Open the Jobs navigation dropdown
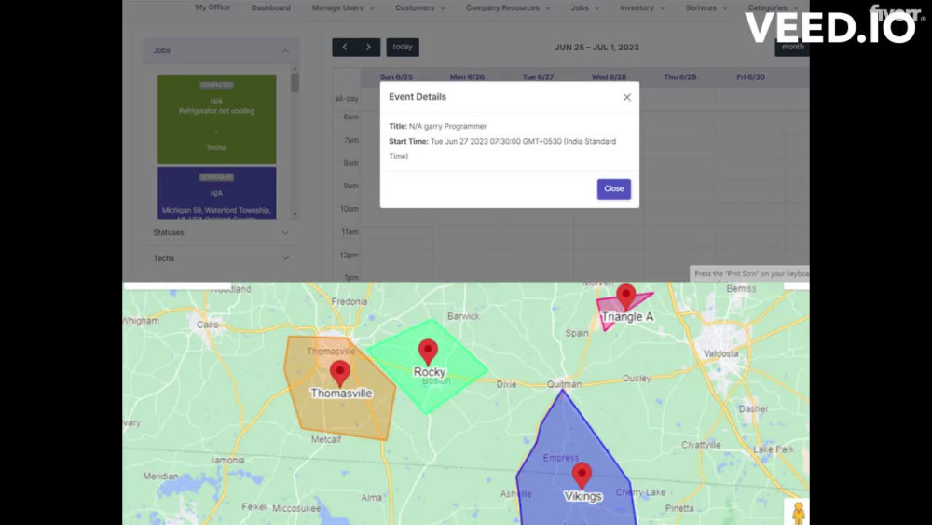This screenshot has height=525, width=932. (585, 7)
